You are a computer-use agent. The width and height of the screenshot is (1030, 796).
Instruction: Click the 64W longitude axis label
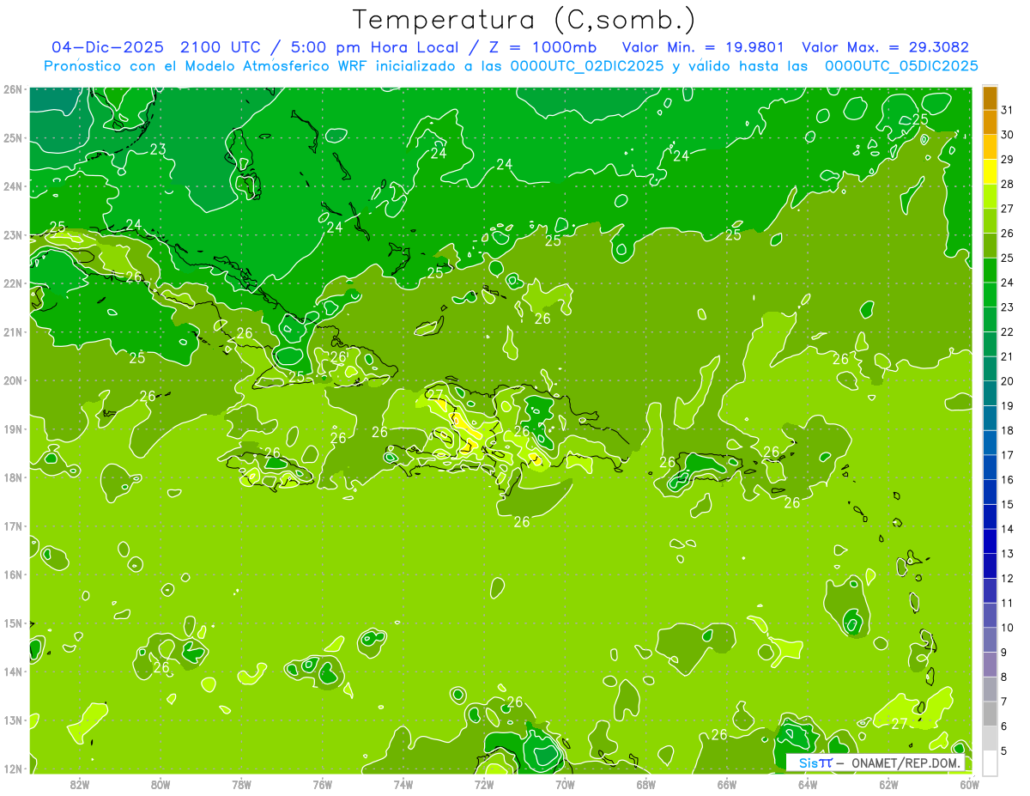807,783
